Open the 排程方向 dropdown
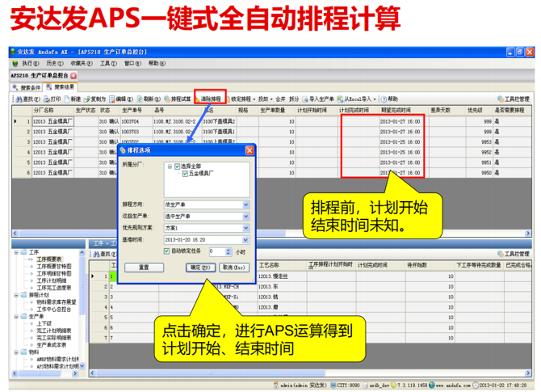This screenshot has height=392, width=541. click(x=245, y=204)
